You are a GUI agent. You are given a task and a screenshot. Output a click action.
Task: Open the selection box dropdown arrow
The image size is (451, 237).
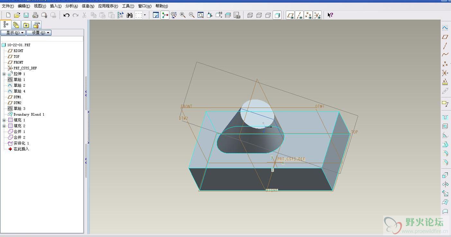tap(145, 15)
